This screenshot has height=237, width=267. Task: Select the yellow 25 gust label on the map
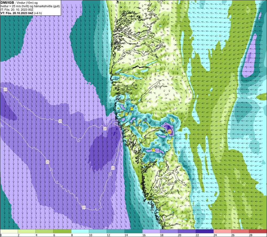point(126,114)
